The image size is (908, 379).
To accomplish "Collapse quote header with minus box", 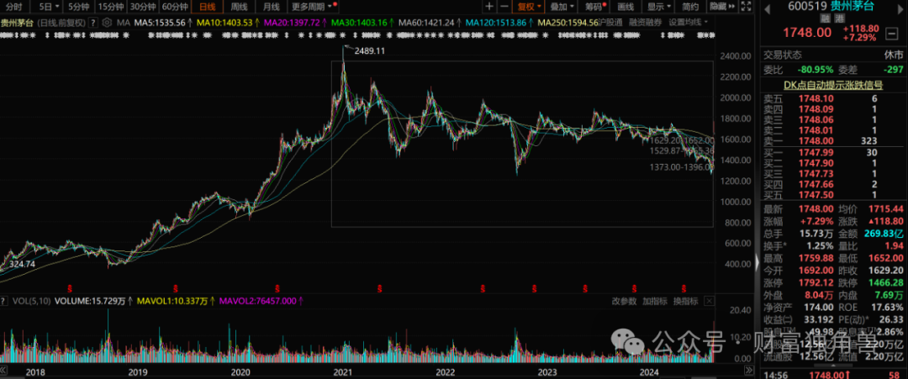I will tap(890, 34).
